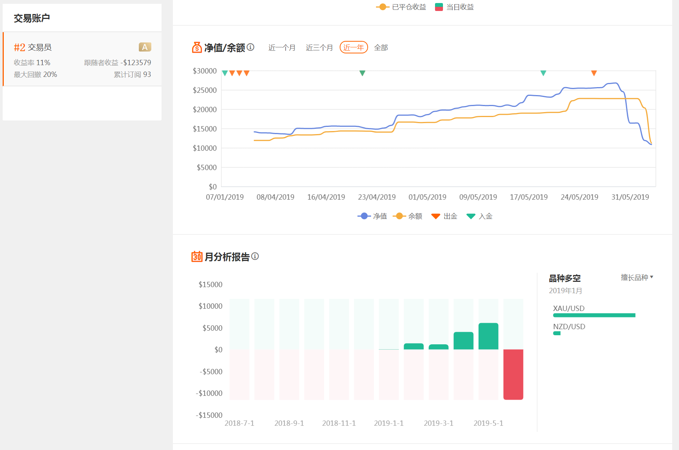Image resolution: width=679 pixels, height=450 pixels.
Task: Toggle the 出金 markers in chart legend
Action: tap(444, 216)
